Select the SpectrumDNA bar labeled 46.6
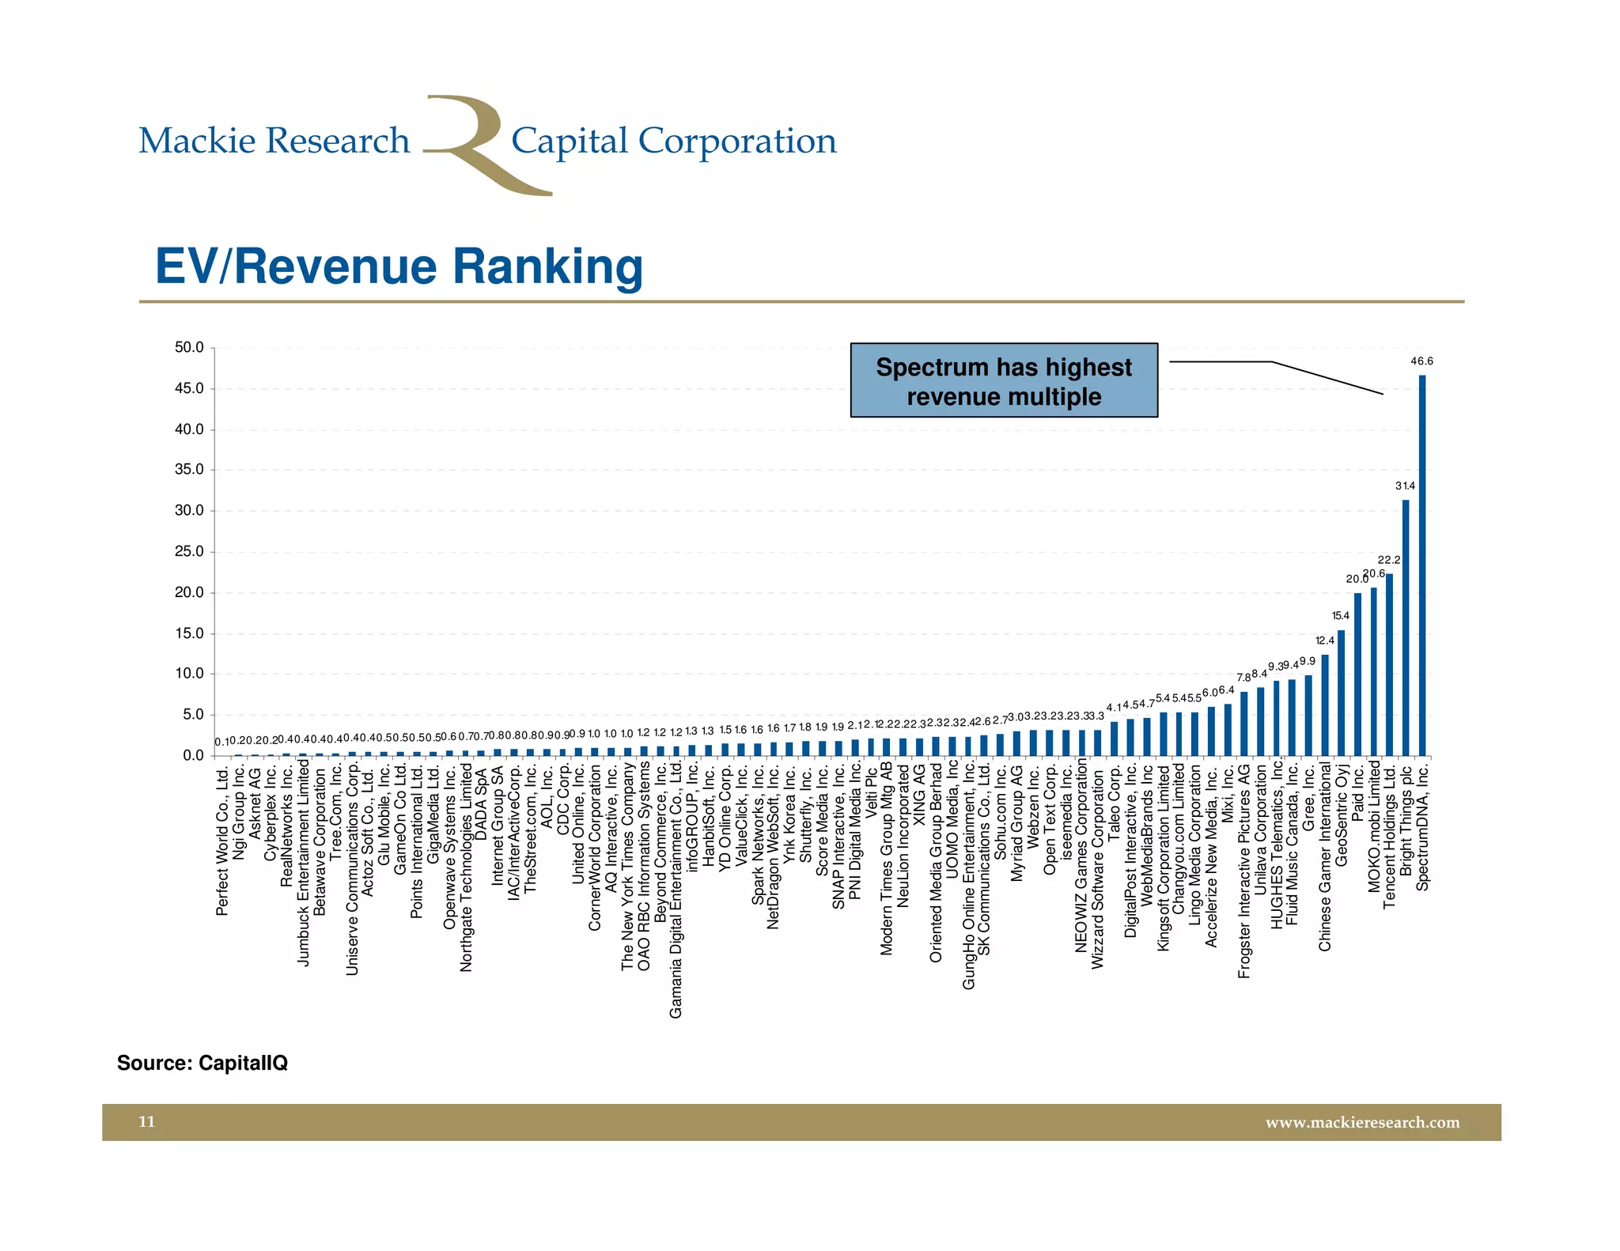 point(1421,565)
